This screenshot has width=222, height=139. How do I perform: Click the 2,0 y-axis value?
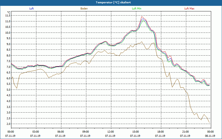(x=8, y=124)
